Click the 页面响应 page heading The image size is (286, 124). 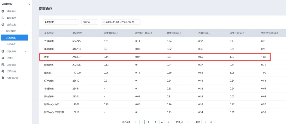coord(46,9)
